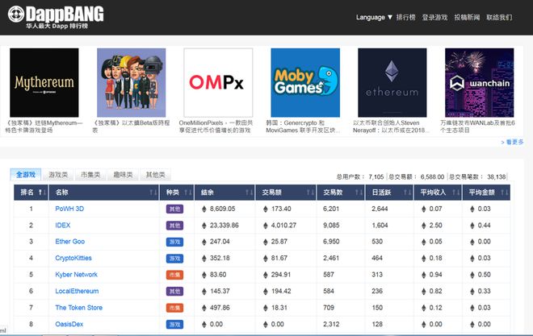The height and width of the screenshot is (336, 533).
Task: Click the Ethereum icon beside 352.18
Action: 204,259
